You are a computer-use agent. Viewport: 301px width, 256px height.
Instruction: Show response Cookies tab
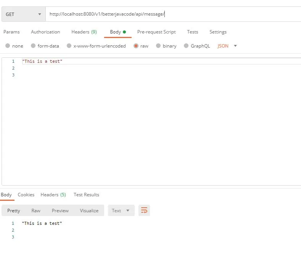[x=26, y=195]
